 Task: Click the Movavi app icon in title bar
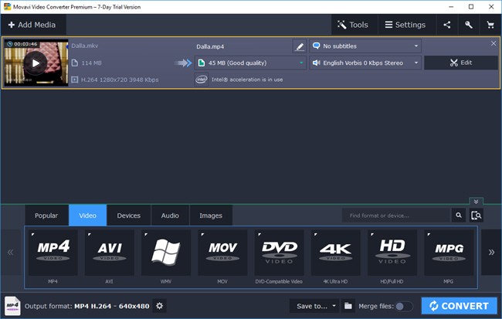[x=7, y=7]
